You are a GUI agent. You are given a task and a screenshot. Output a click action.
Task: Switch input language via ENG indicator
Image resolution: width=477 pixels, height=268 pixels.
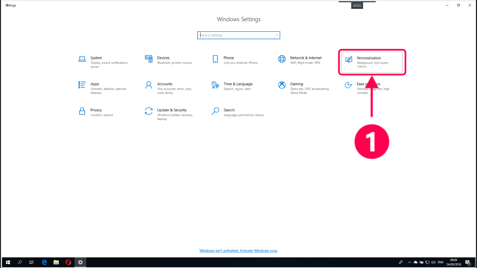coord(440,262)
